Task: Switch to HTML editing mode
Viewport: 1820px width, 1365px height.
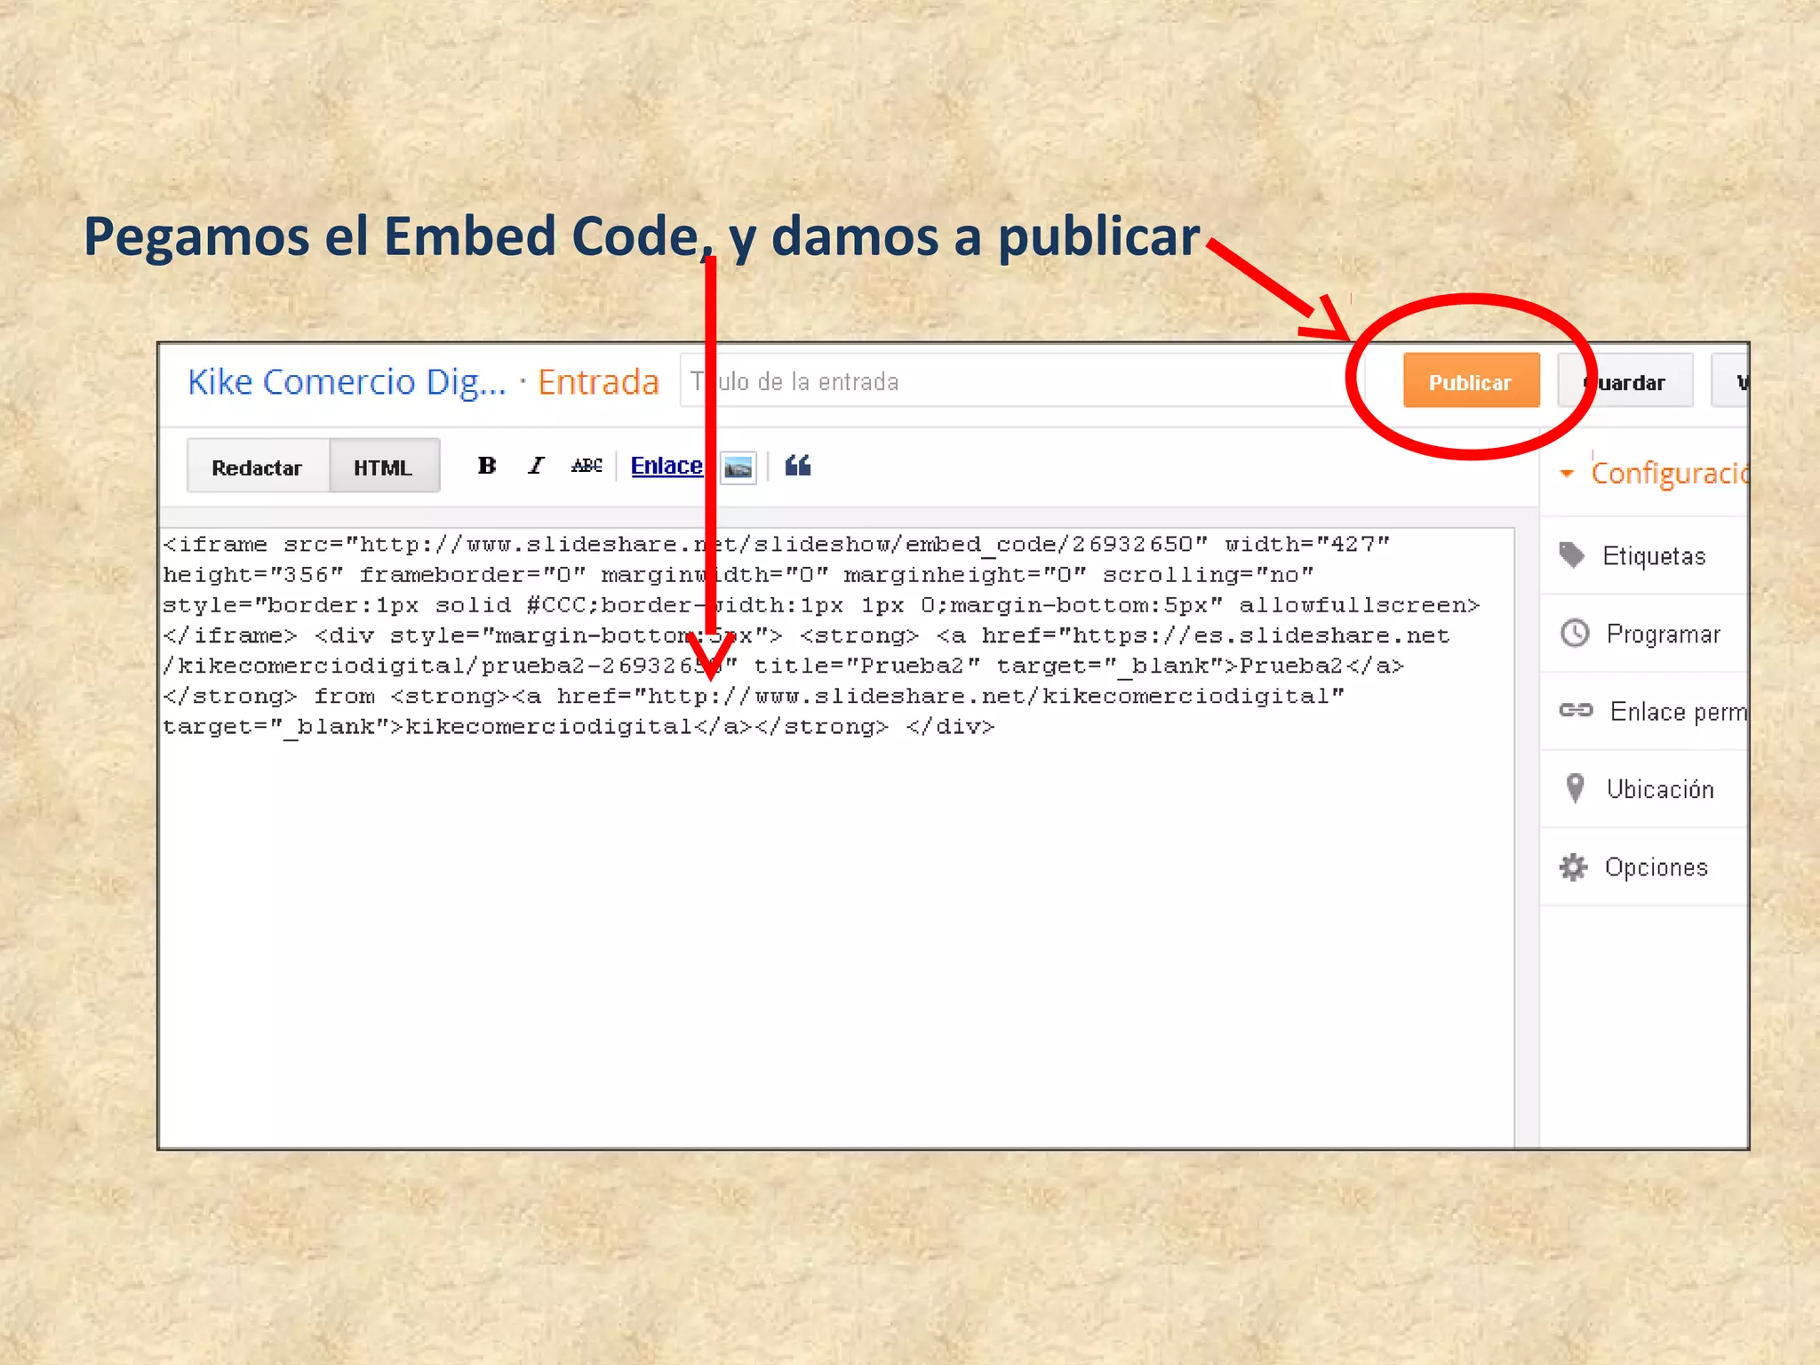Action: pos(384,466)
